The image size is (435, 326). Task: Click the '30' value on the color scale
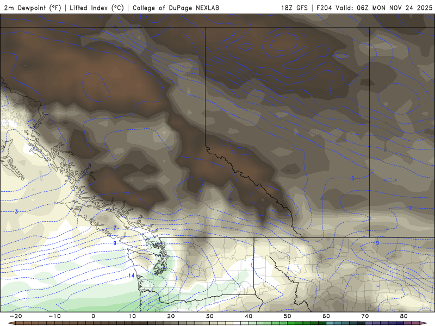pos(210,316)
